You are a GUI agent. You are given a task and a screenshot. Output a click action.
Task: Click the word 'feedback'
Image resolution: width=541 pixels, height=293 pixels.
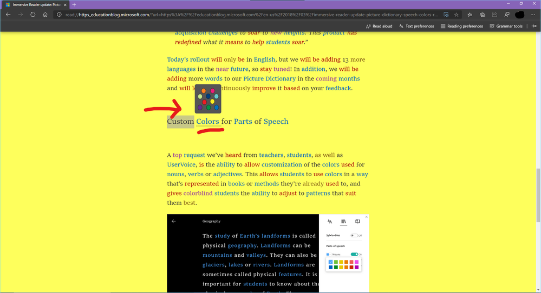click(x=338, y=88)
